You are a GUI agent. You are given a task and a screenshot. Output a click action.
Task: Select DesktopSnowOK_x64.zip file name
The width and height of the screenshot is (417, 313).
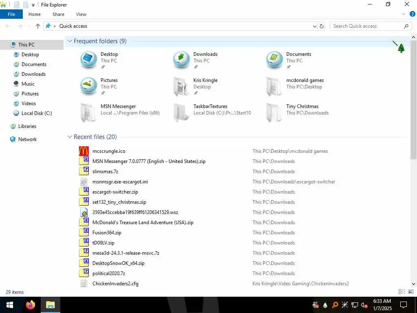(x=119, y=263)
